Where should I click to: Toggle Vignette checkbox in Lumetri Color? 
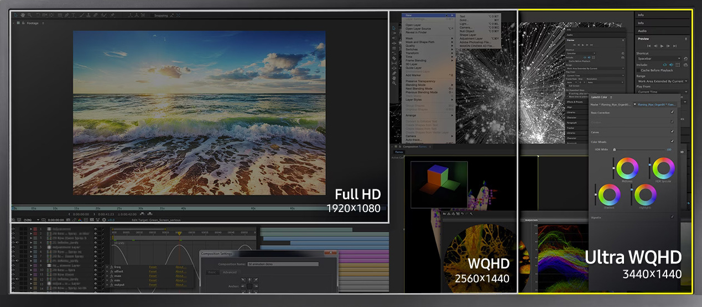coord(672,216)
